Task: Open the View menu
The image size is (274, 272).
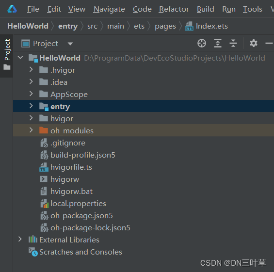Action: pos(77,9)
